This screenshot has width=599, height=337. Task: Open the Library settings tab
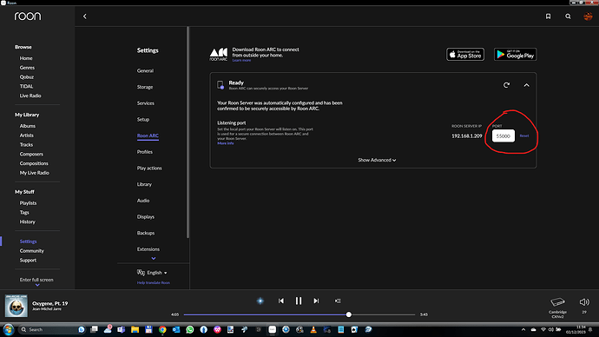tap(144, 184)
